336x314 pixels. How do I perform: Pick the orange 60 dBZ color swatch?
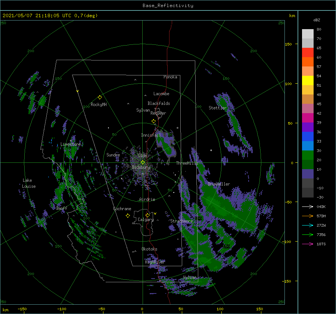click(x=308, y=62)
